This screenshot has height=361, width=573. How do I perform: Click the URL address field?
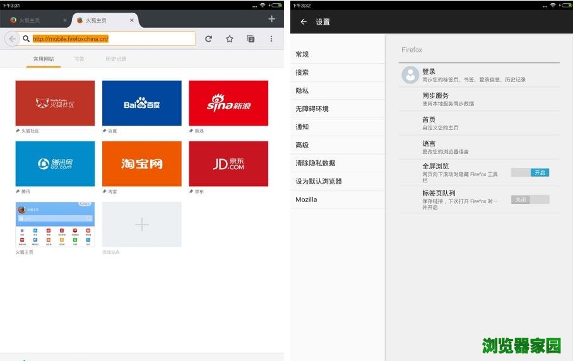click(x=114, y=39)
